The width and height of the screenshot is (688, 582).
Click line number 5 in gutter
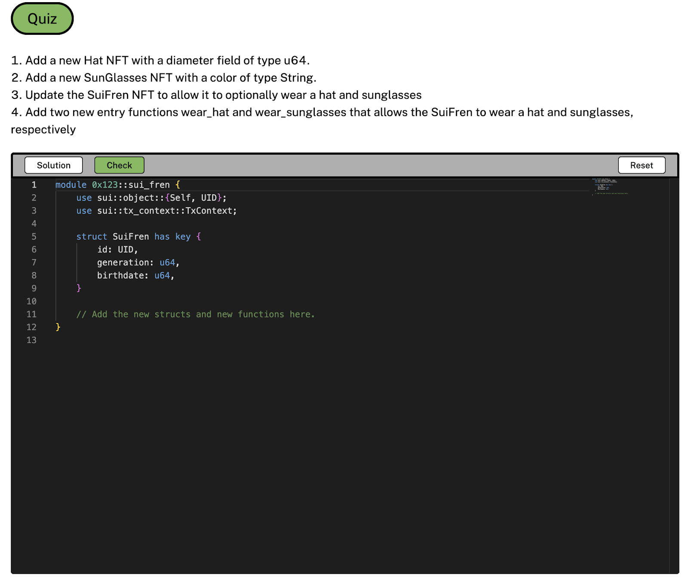tap(34, 237)
